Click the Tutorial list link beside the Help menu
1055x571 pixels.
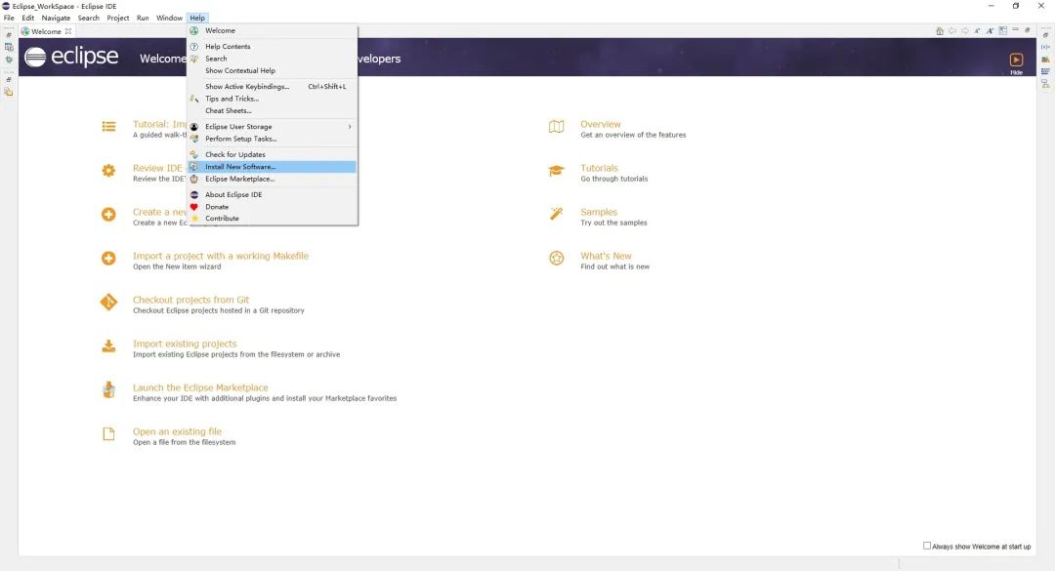point(159,124)
